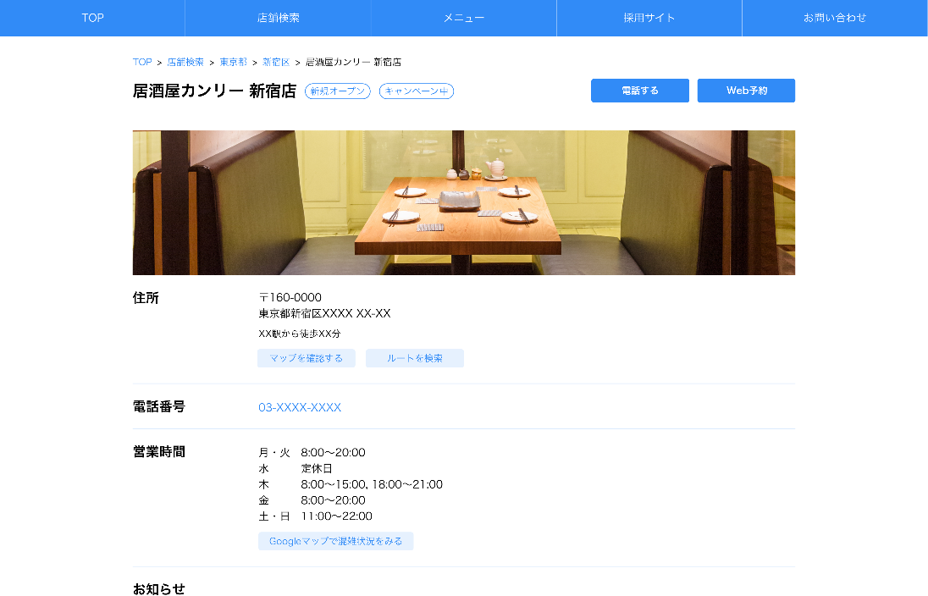Go to 店舗検索 in the top navigation bar
Image resolution: width=928 pixels, height=596 pixels.
[278, 18]
